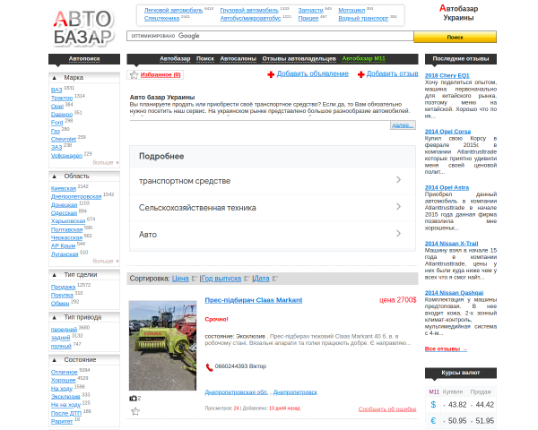538x430 pixels.
Task: Click the dollar currency symbol
Action: click(x=433, y=405)
